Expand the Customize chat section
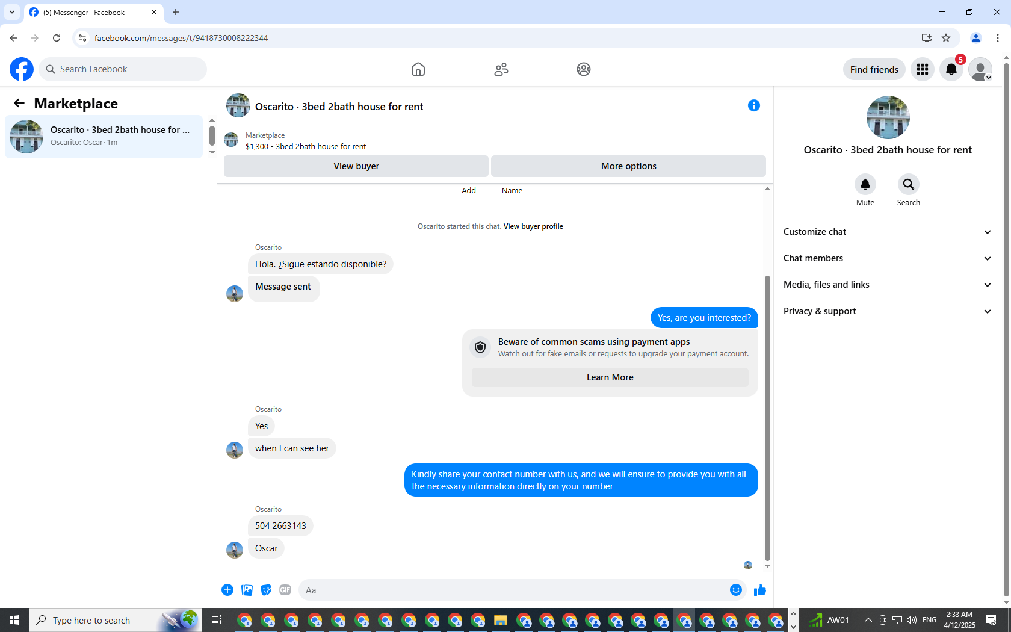 point(888,232)
